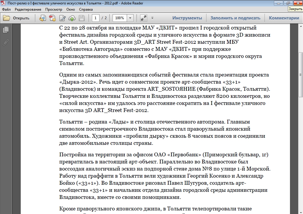303x214 pixels.
Task: Click the text «Дырка-2012»
Action: click(x=78, y=82)
